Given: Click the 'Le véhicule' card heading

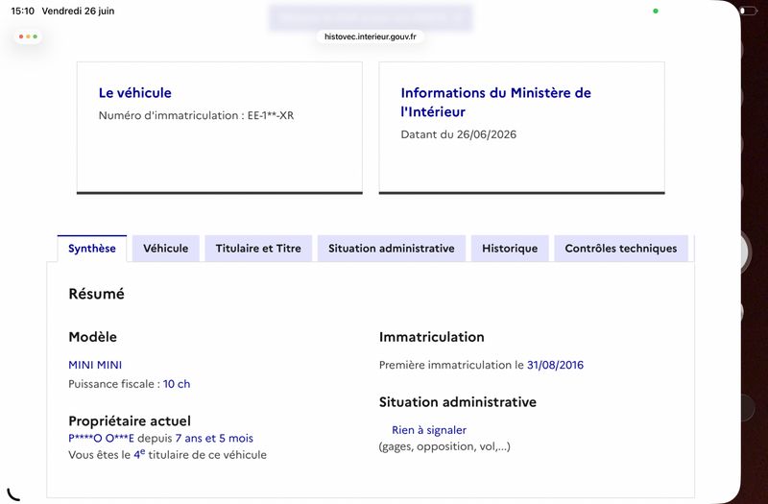Looking at the screenshot, I should (135, 92).
